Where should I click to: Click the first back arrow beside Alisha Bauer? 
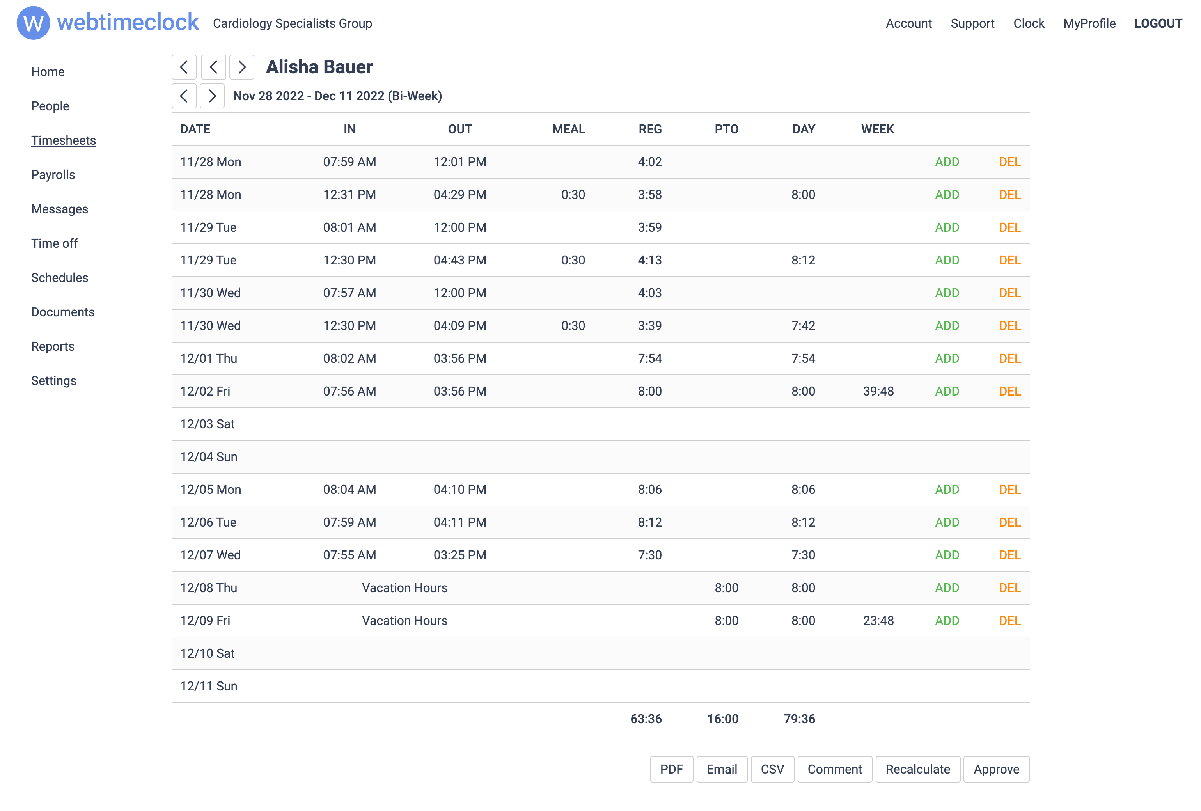[183, 67]
